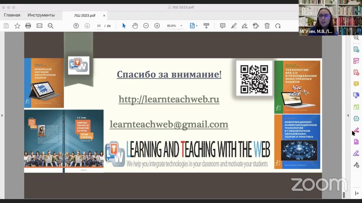Open the purple Protect sidebar tool

[x=356, y=142]
